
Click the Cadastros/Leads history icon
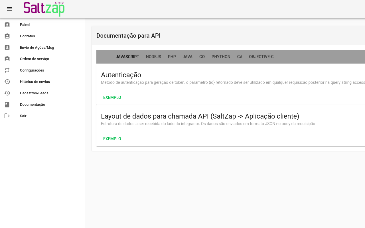point(7,93)
